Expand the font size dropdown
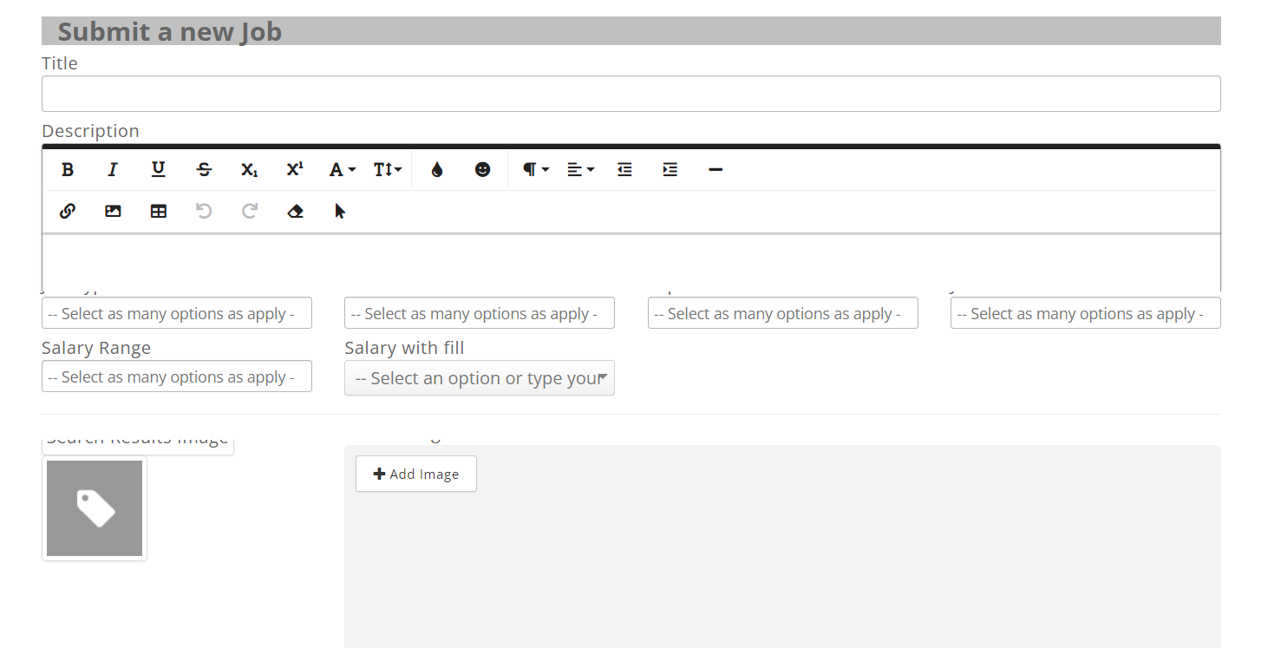Viewport: 1261px width, 648px height. click(x=388, y=170)
